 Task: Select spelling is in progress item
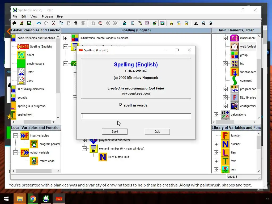[x=31, y=106]
